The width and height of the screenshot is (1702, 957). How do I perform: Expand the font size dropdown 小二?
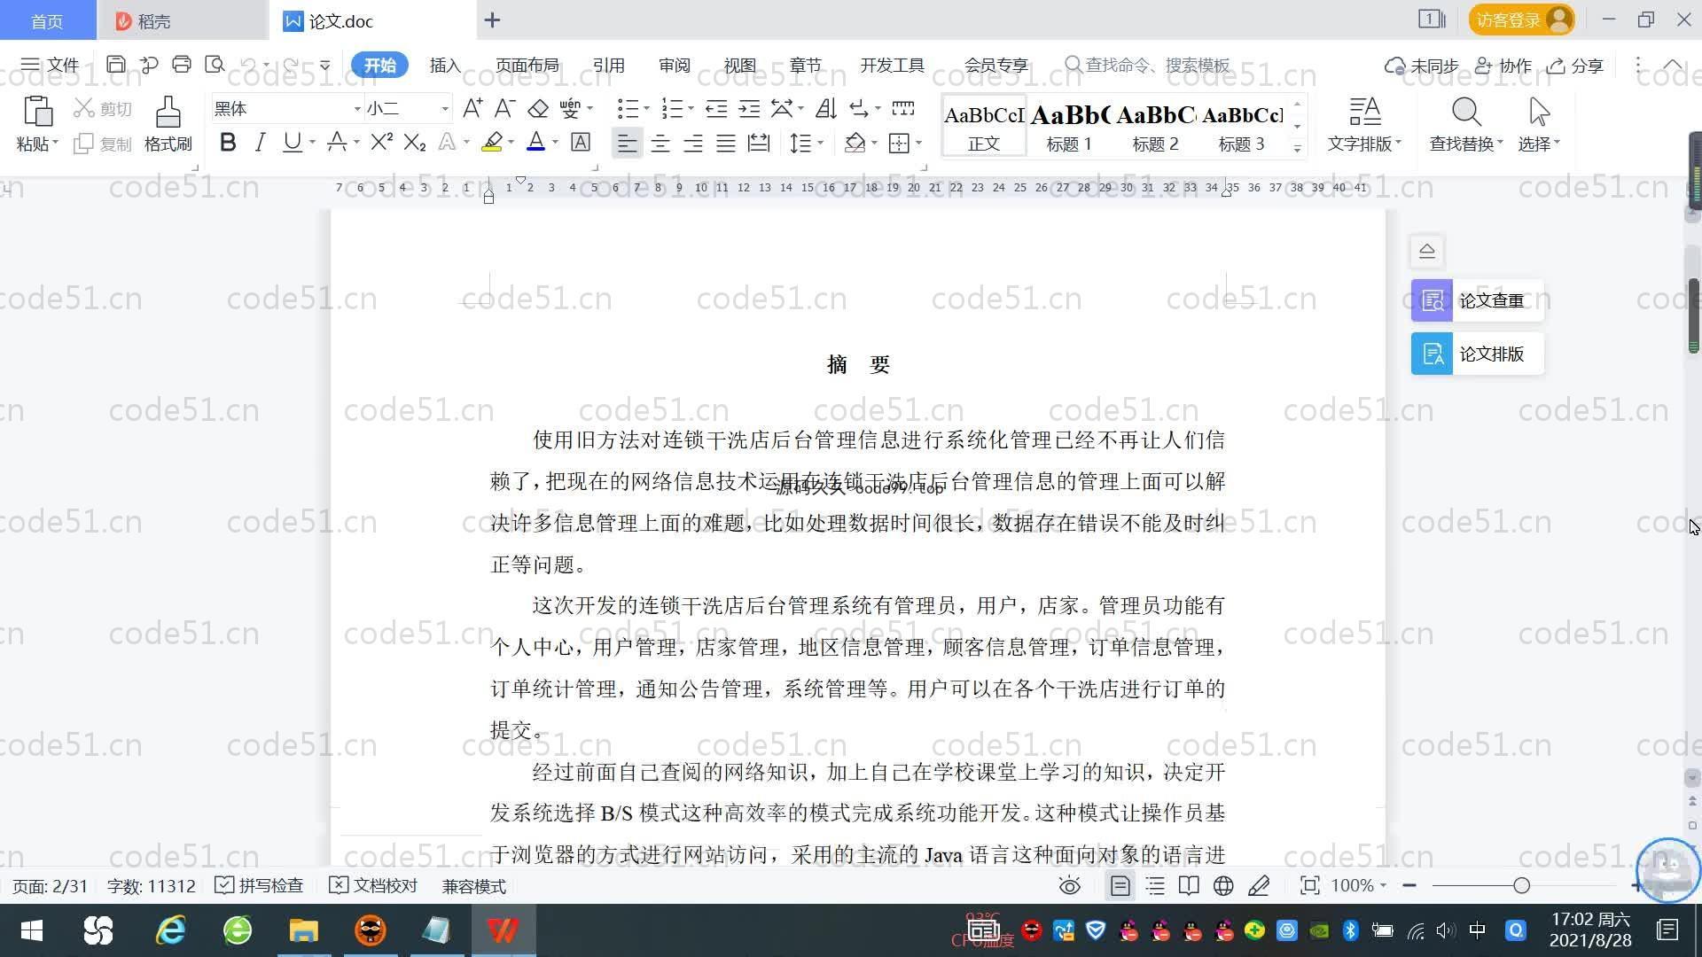444,109
